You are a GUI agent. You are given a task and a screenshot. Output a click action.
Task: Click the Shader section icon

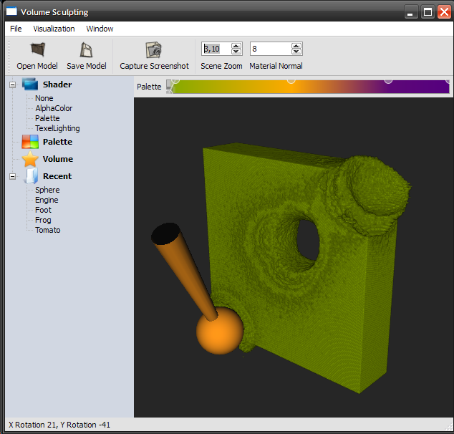tap(29, 85)
